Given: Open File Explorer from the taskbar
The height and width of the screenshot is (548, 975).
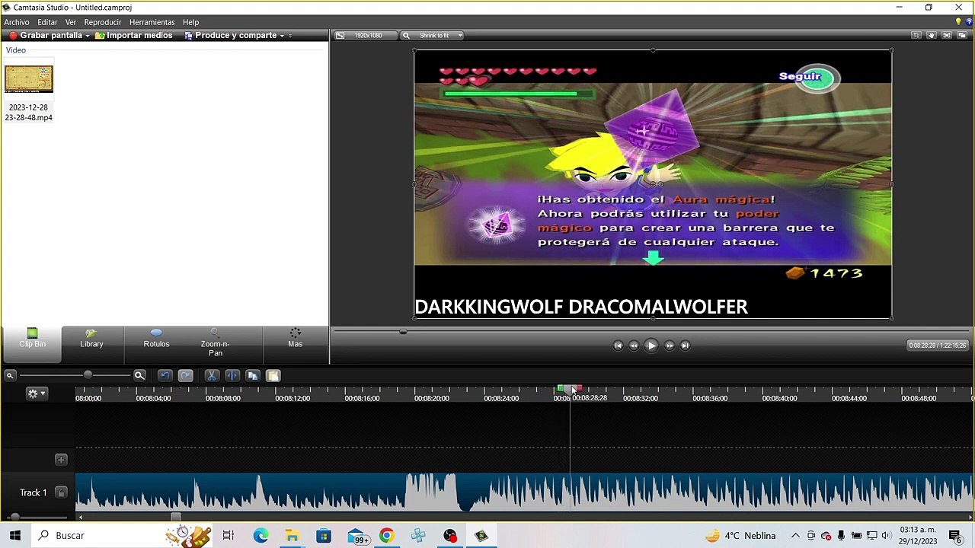Looking at the screenshot, I should coord(292,536).
